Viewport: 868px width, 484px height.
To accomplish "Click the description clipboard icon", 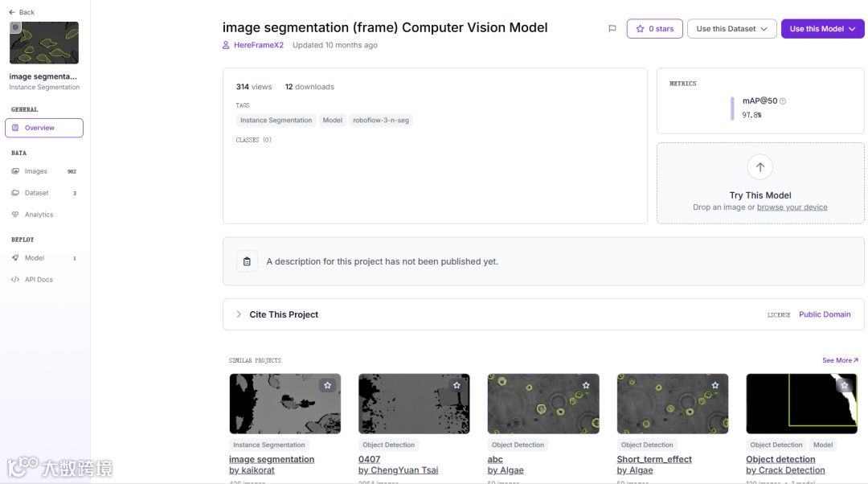I will click(x=247, y=261).
